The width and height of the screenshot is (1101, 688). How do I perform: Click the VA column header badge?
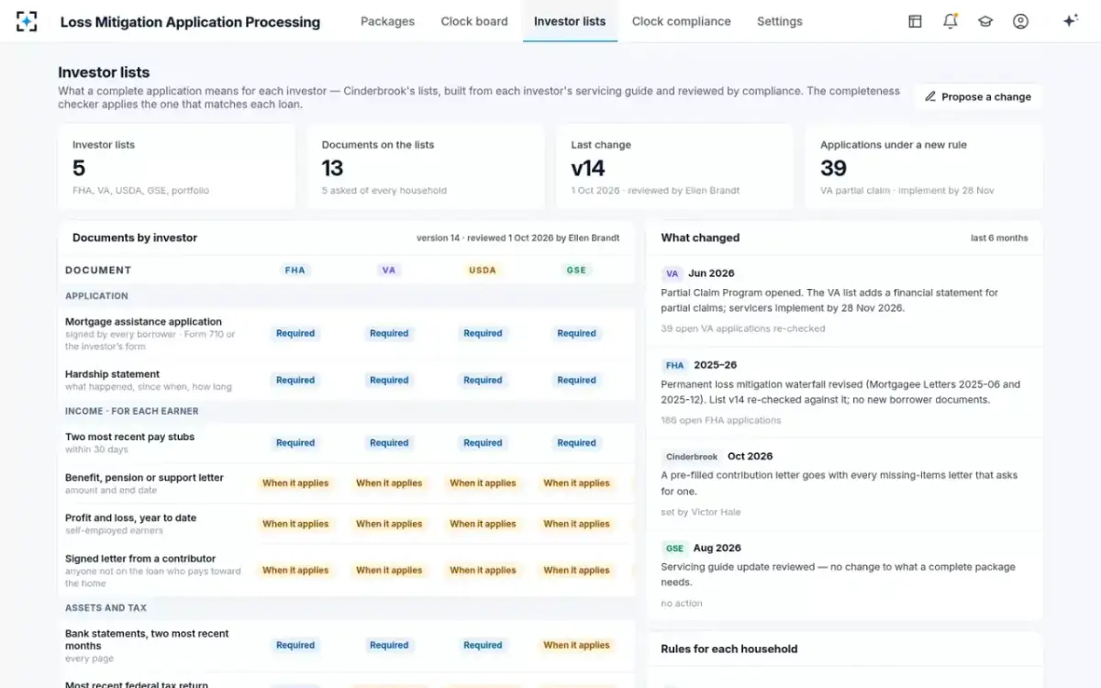(x=389, y=271)
